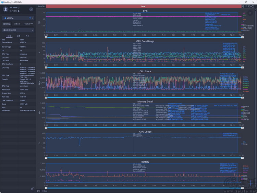Click the first location marker icon in the top-right toolbar
Image resolution: width=257 pixels, height=193 pixels.
click(x=243, y=6)
